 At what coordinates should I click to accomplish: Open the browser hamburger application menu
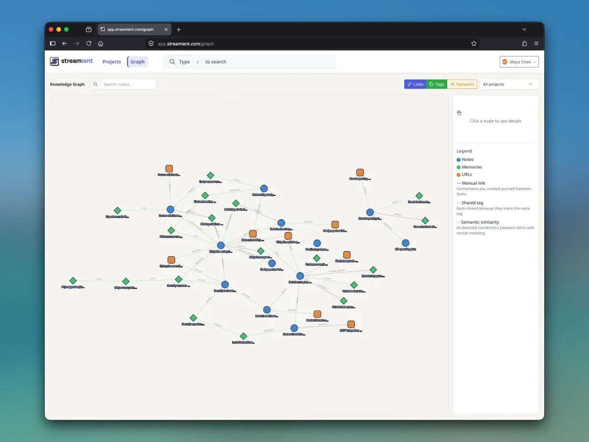pyautogui.click(x=536, y=43)
